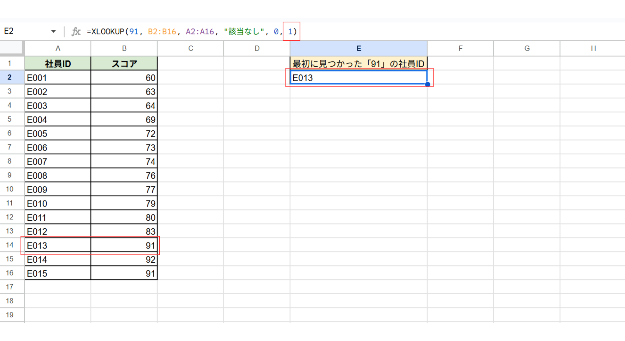The width and height of the screenshot is (625, 341).
Task: Select column H header
Action: point(593,48)
